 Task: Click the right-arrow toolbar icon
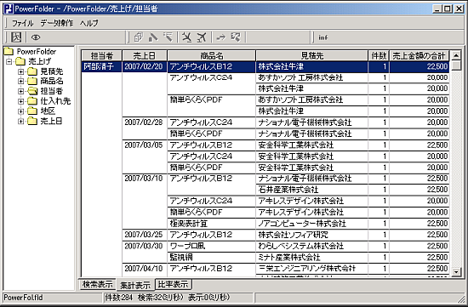coord(221,37)
